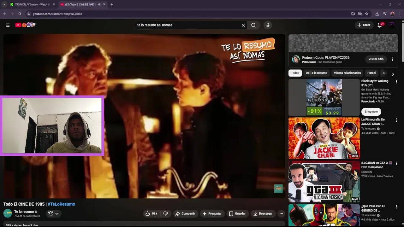Viewport: 404px width, 227px height.
Task: Save video with Guardar
Action: click(237, 213)
